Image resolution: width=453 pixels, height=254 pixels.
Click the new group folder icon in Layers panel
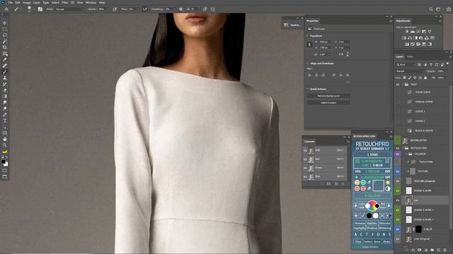coord(432,250)
